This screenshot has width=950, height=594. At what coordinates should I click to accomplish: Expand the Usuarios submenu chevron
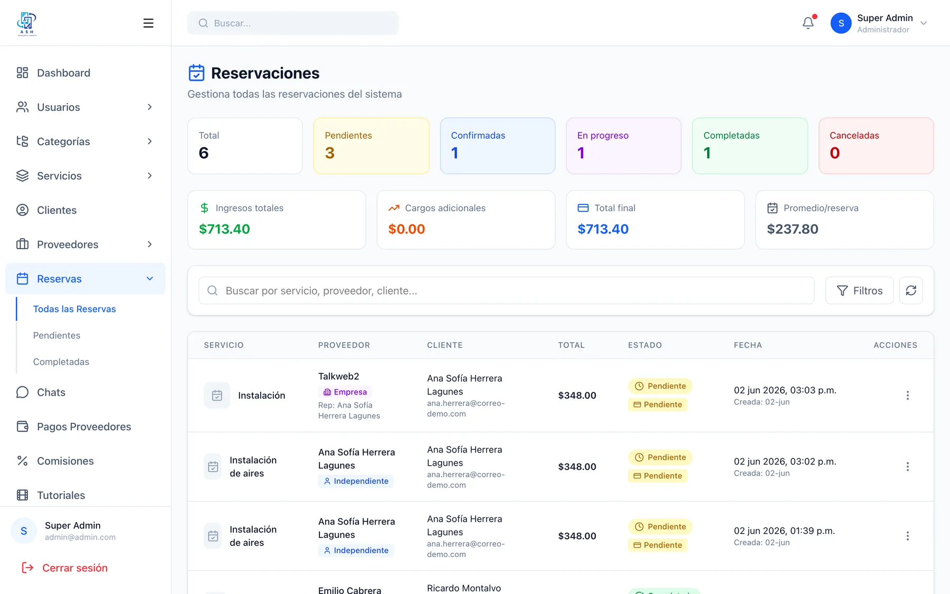point(150,107)
